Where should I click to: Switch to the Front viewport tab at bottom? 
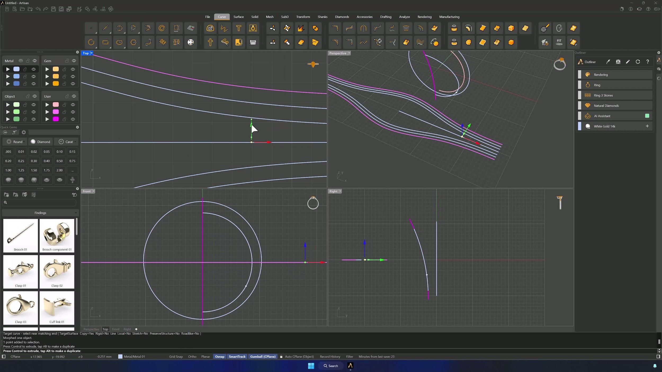coord(116,329)
